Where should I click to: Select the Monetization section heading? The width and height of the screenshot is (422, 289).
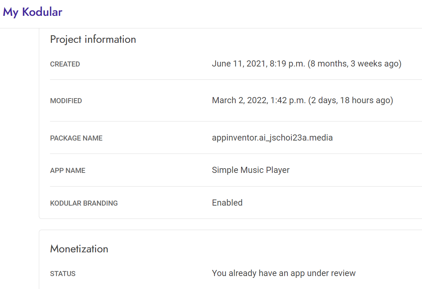click(79, 249)
